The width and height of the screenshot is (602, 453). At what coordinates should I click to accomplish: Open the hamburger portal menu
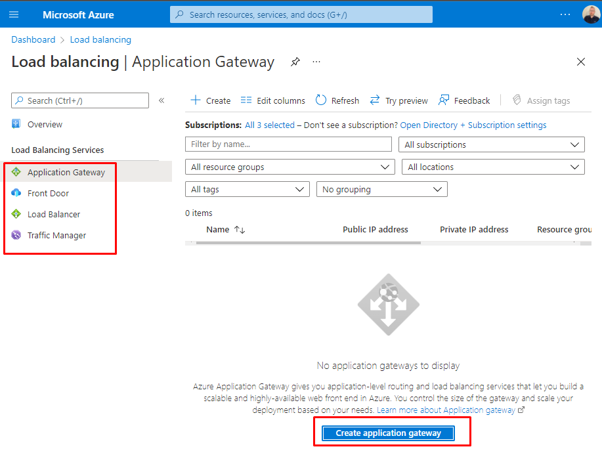coord(14,14)
